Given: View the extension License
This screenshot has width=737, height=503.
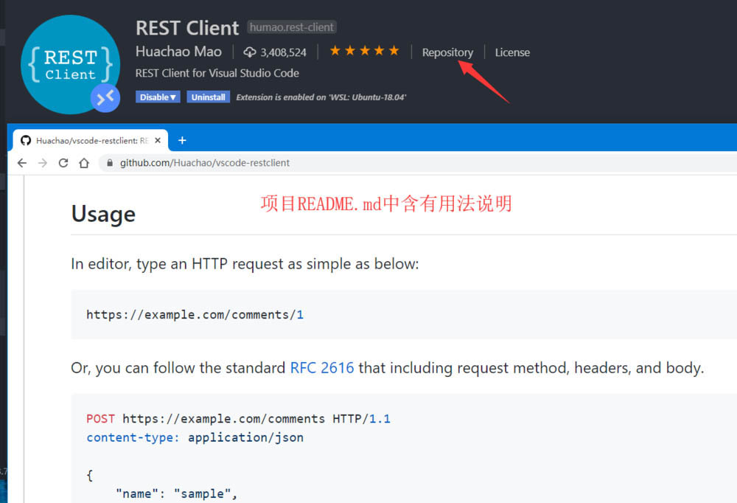Looking at the screenshot, I should [x=511, y=52].
